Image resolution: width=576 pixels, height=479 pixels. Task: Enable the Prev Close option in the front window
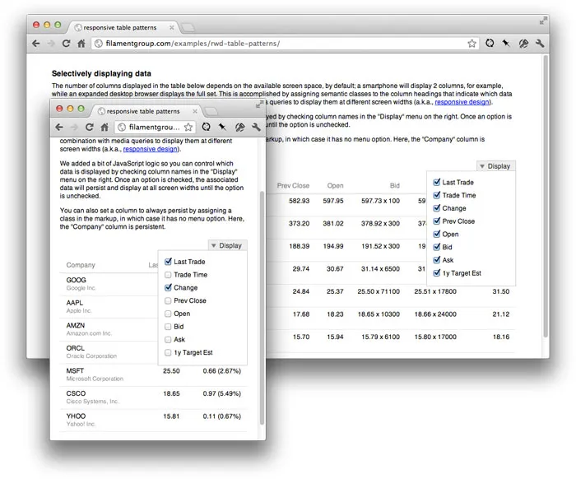(169, 301)
